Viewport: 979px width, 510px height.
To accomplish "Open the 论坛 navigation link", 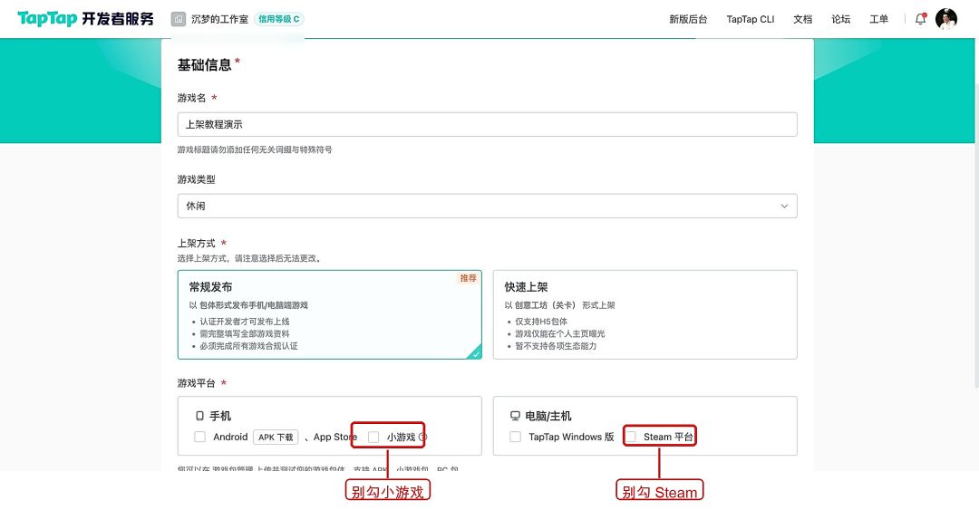I will click(x=841, y=19).
